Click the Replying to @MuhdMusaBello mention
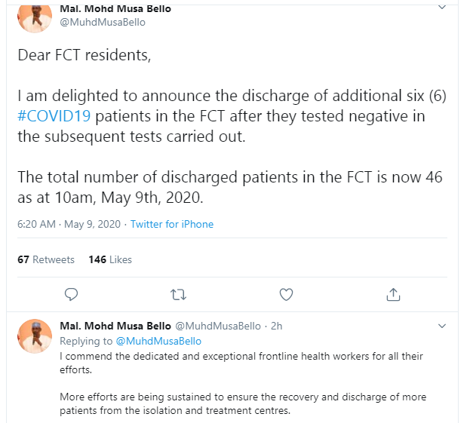This screenshot has height=423, width=473. 158,341
